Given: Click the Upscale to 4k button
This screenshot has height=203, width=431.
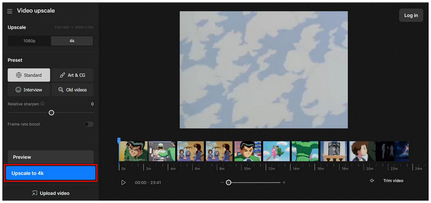Looking at the screenshot, I should click(x=51, y=173).
